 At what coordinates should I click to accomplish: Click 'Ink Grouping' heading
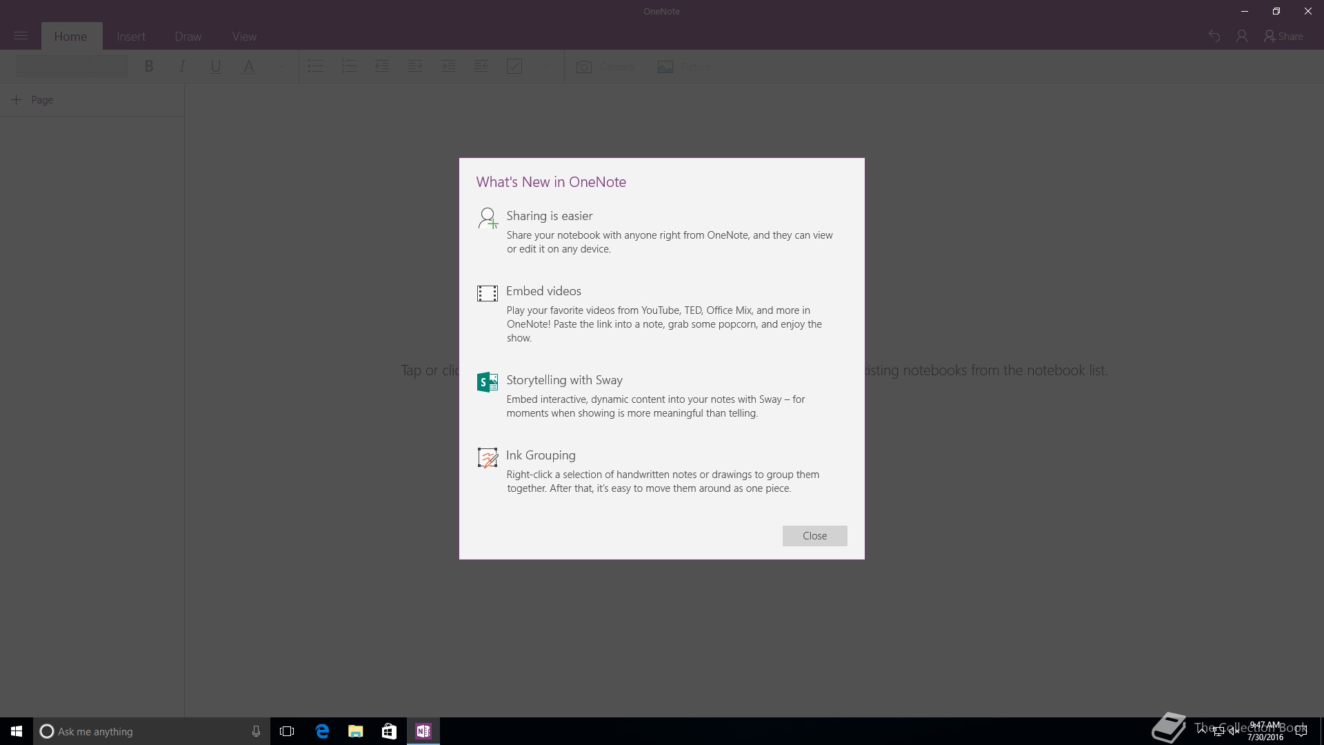point(541,455)
